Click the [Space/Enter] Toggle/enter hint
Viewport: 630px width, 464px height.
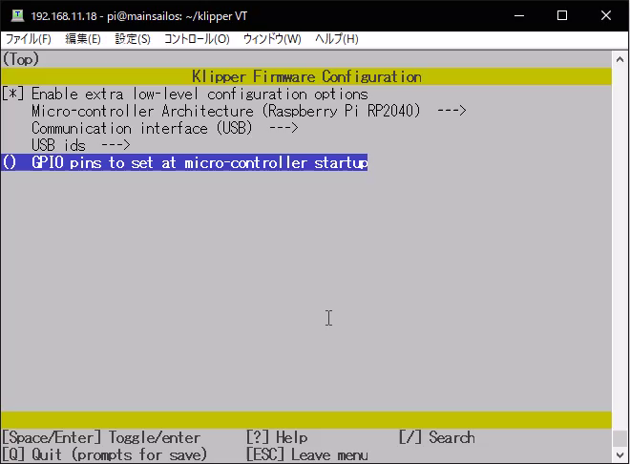(101, 437)
